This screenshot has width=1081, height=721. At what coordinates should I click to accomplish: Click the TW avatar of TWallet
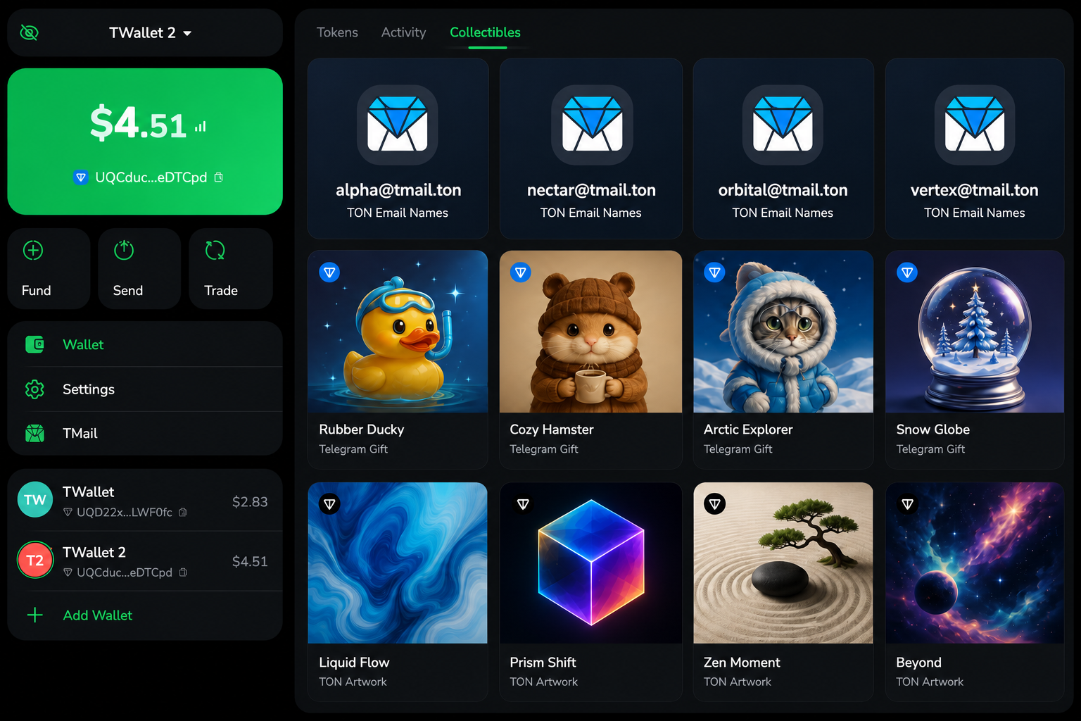[35, 500]
